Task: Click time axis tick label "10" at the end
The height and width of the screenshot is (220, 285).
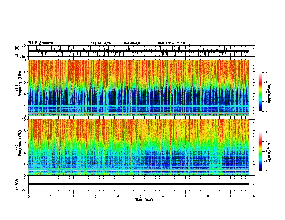Action: (253, 196)
